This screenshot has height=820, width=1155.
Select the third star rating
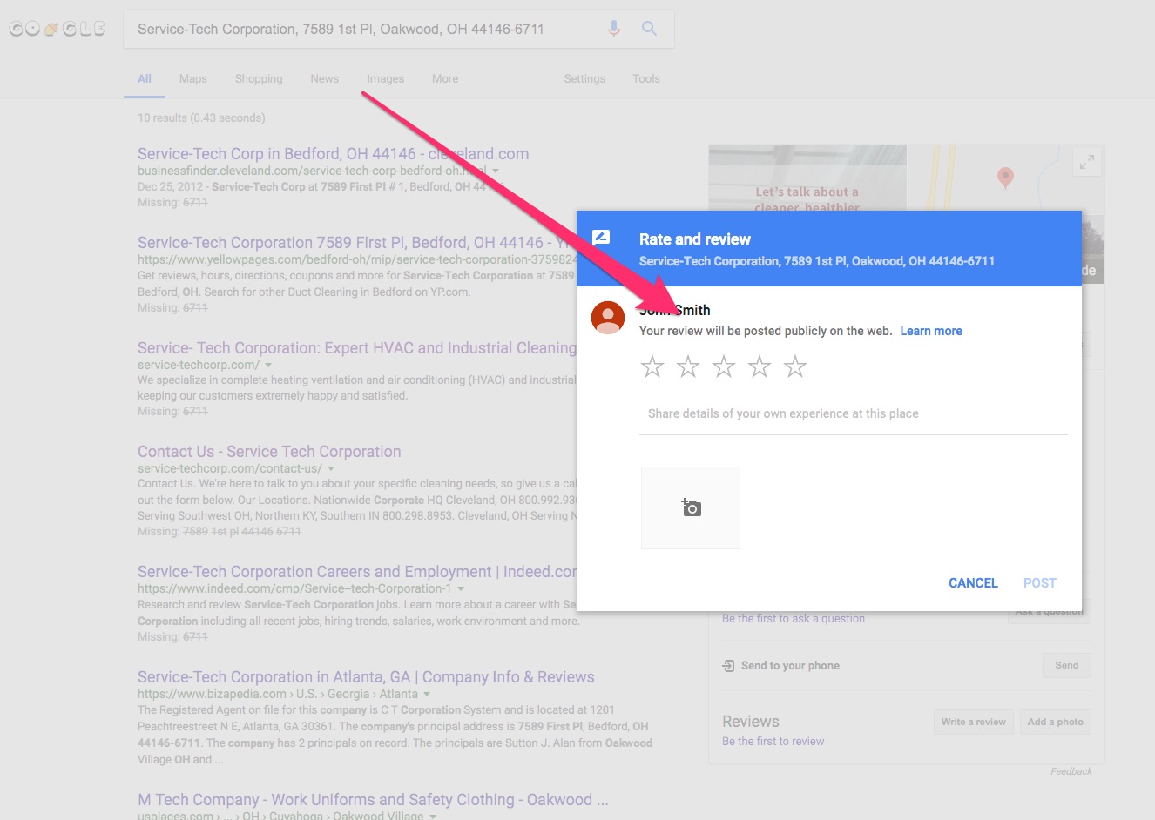coord(724,366)
